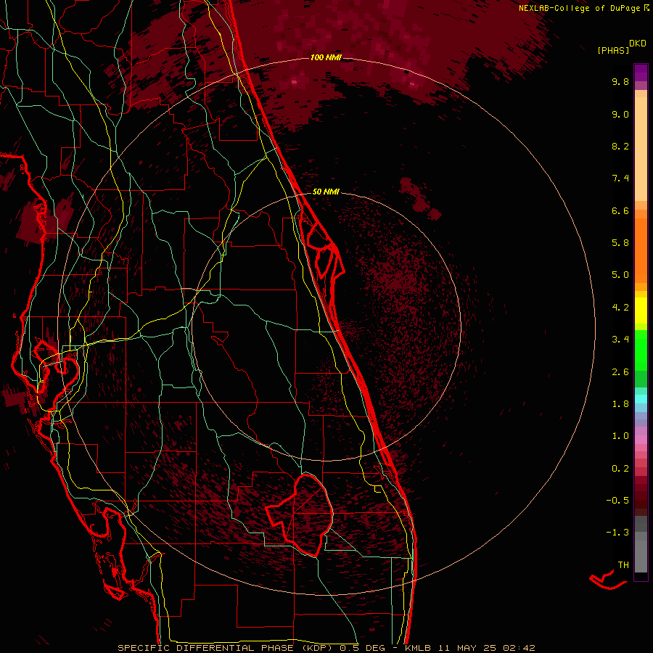Viewport: 653px width, 653px height.
Task: Click the 7.4 legend value
Action: 620,178
